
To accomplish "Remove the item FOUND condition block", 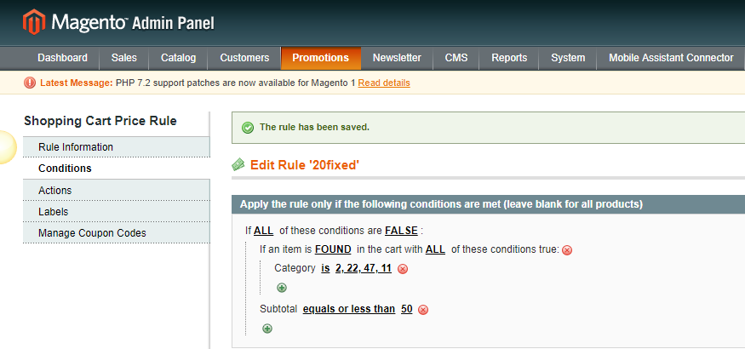I will click(x=567, y=250).
